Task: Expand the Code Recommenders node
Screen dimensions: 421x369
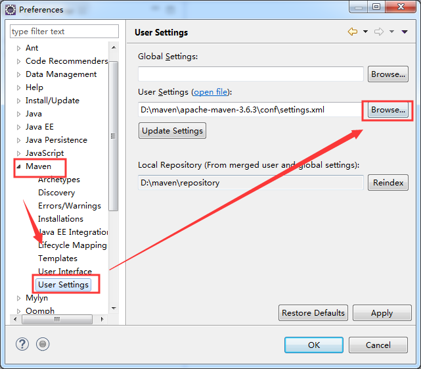Action: tap(18, 61)
